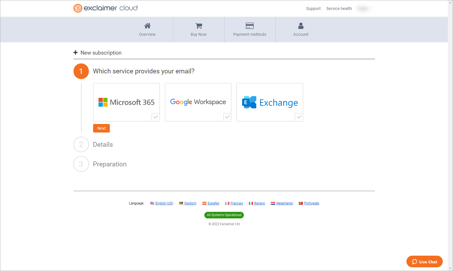Expand step 3 Preparation section

[x=110, y=164]
